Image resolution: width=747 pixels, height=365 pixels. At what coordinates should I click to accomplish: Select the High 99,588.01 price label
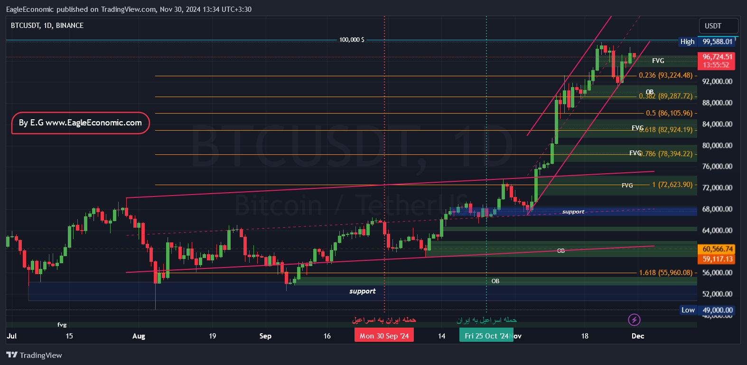pyautogui.click(x=707, y=42)
